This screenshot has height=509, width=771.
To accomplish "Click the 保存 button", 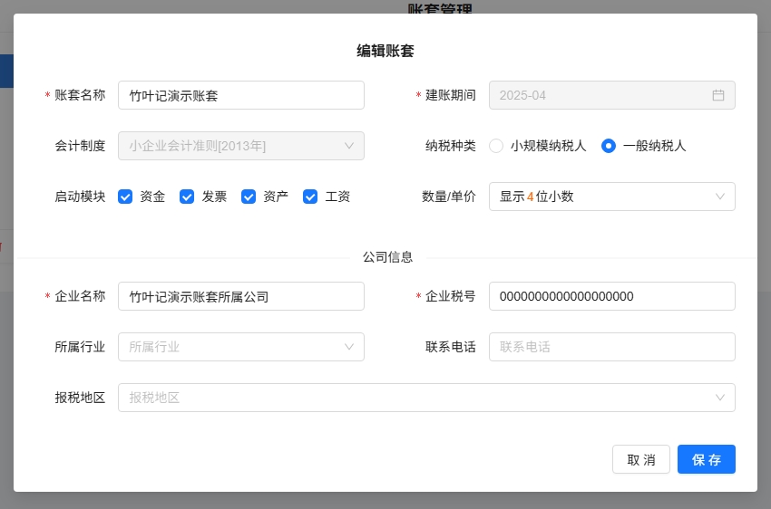I will (x=706, y=459).
